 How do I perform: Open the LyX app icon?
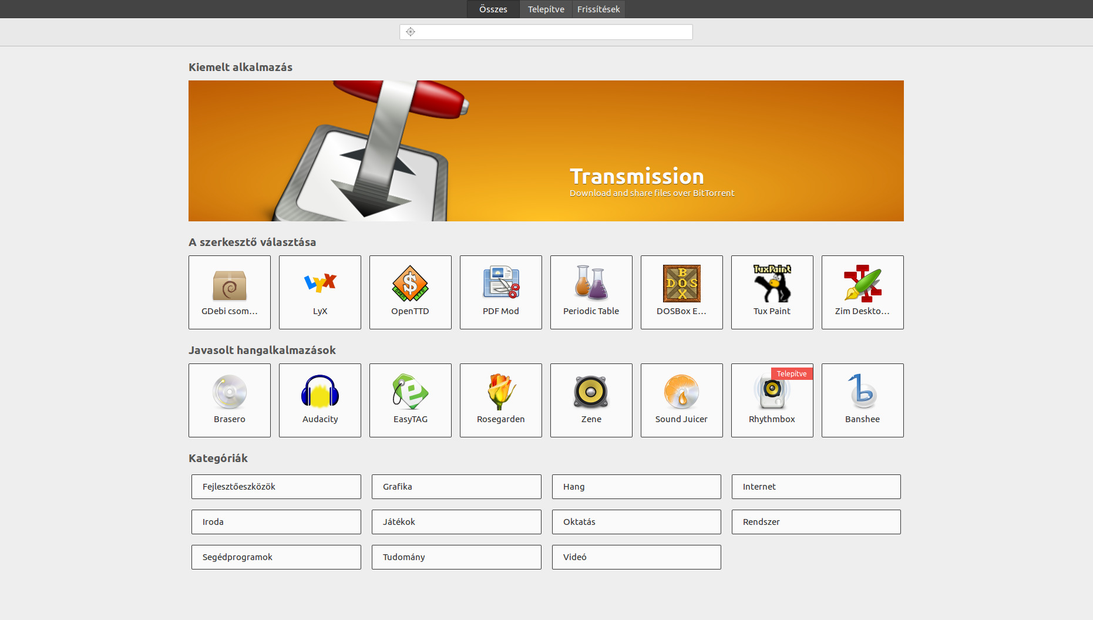pyautogui.click(x=320, y=284)
